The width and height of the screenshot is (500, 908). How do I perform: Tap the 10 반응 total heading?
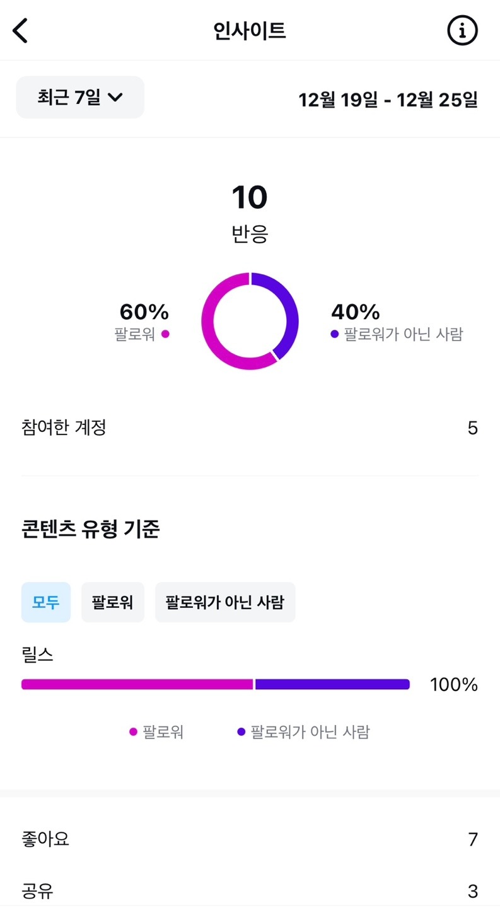250,214
